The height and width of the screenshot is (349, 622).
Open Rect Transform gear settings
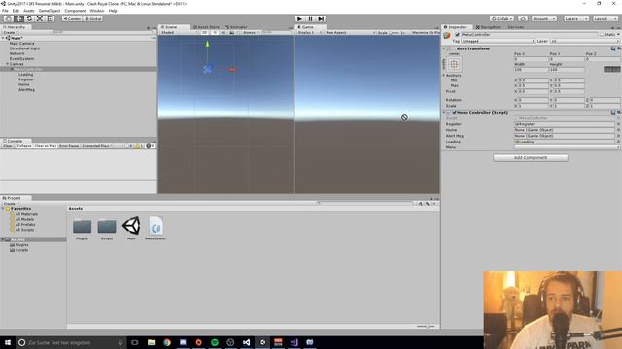click(x=618, y=48)
